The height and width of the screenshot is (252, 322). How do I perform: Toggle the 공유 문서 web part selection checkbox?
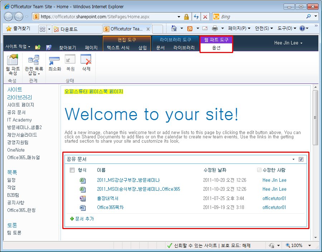coord(301,159)
